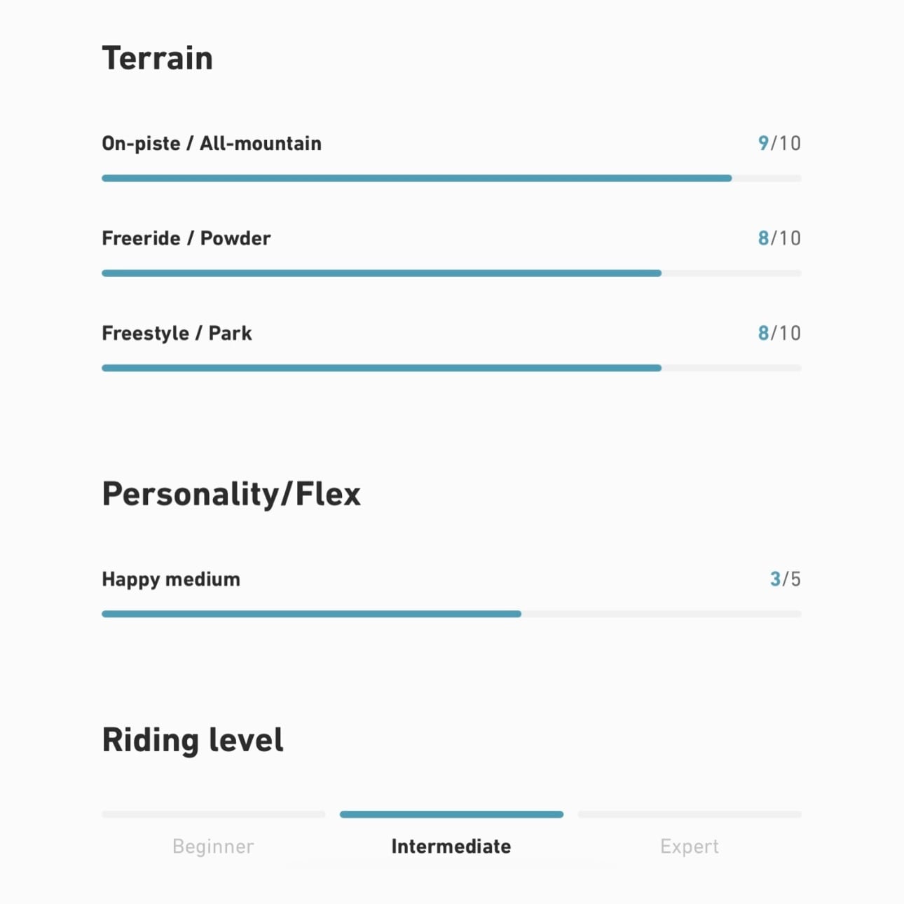The height and width of the screenshot is (904, 904).
Task: Choose the Beginner riding level label
Action: pos(213,847)
